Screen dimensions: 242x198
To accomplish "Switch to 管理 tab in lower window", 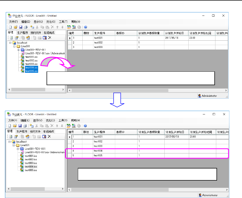I will 10,131.
